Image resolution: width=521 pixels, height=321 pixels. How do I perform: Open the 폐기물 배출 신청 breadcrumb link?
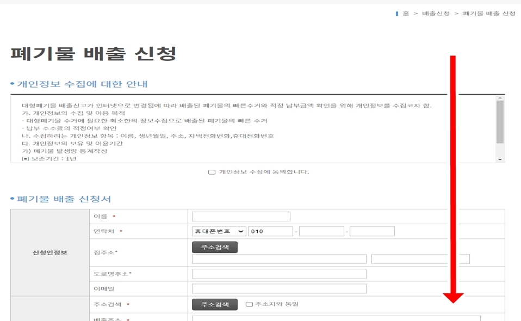489,13
